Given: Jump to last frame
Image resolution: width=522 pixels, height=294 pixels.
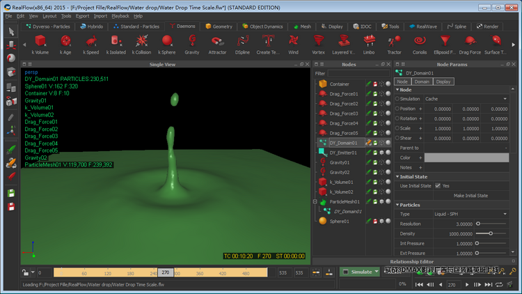Looking at the screenshot, I should pyautogui.click(x=489, y=284).
